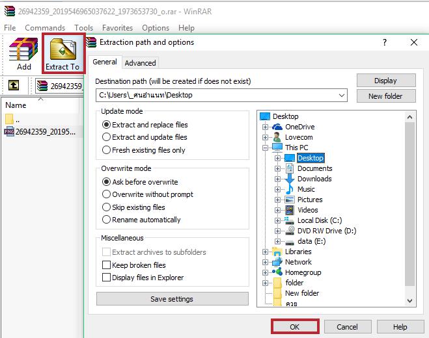Viewport: 429px width, 338px height.
Task: Click the Display button
Action: (386, 81)
